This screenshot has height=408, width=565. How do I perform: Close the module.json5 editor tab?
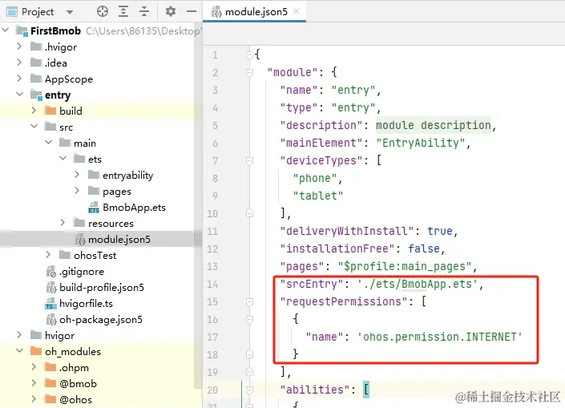click(297, 11)
